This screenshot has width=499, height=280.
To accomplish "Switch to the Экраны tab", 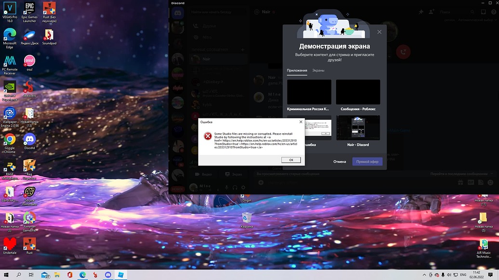I will click(x=318, y=70).
